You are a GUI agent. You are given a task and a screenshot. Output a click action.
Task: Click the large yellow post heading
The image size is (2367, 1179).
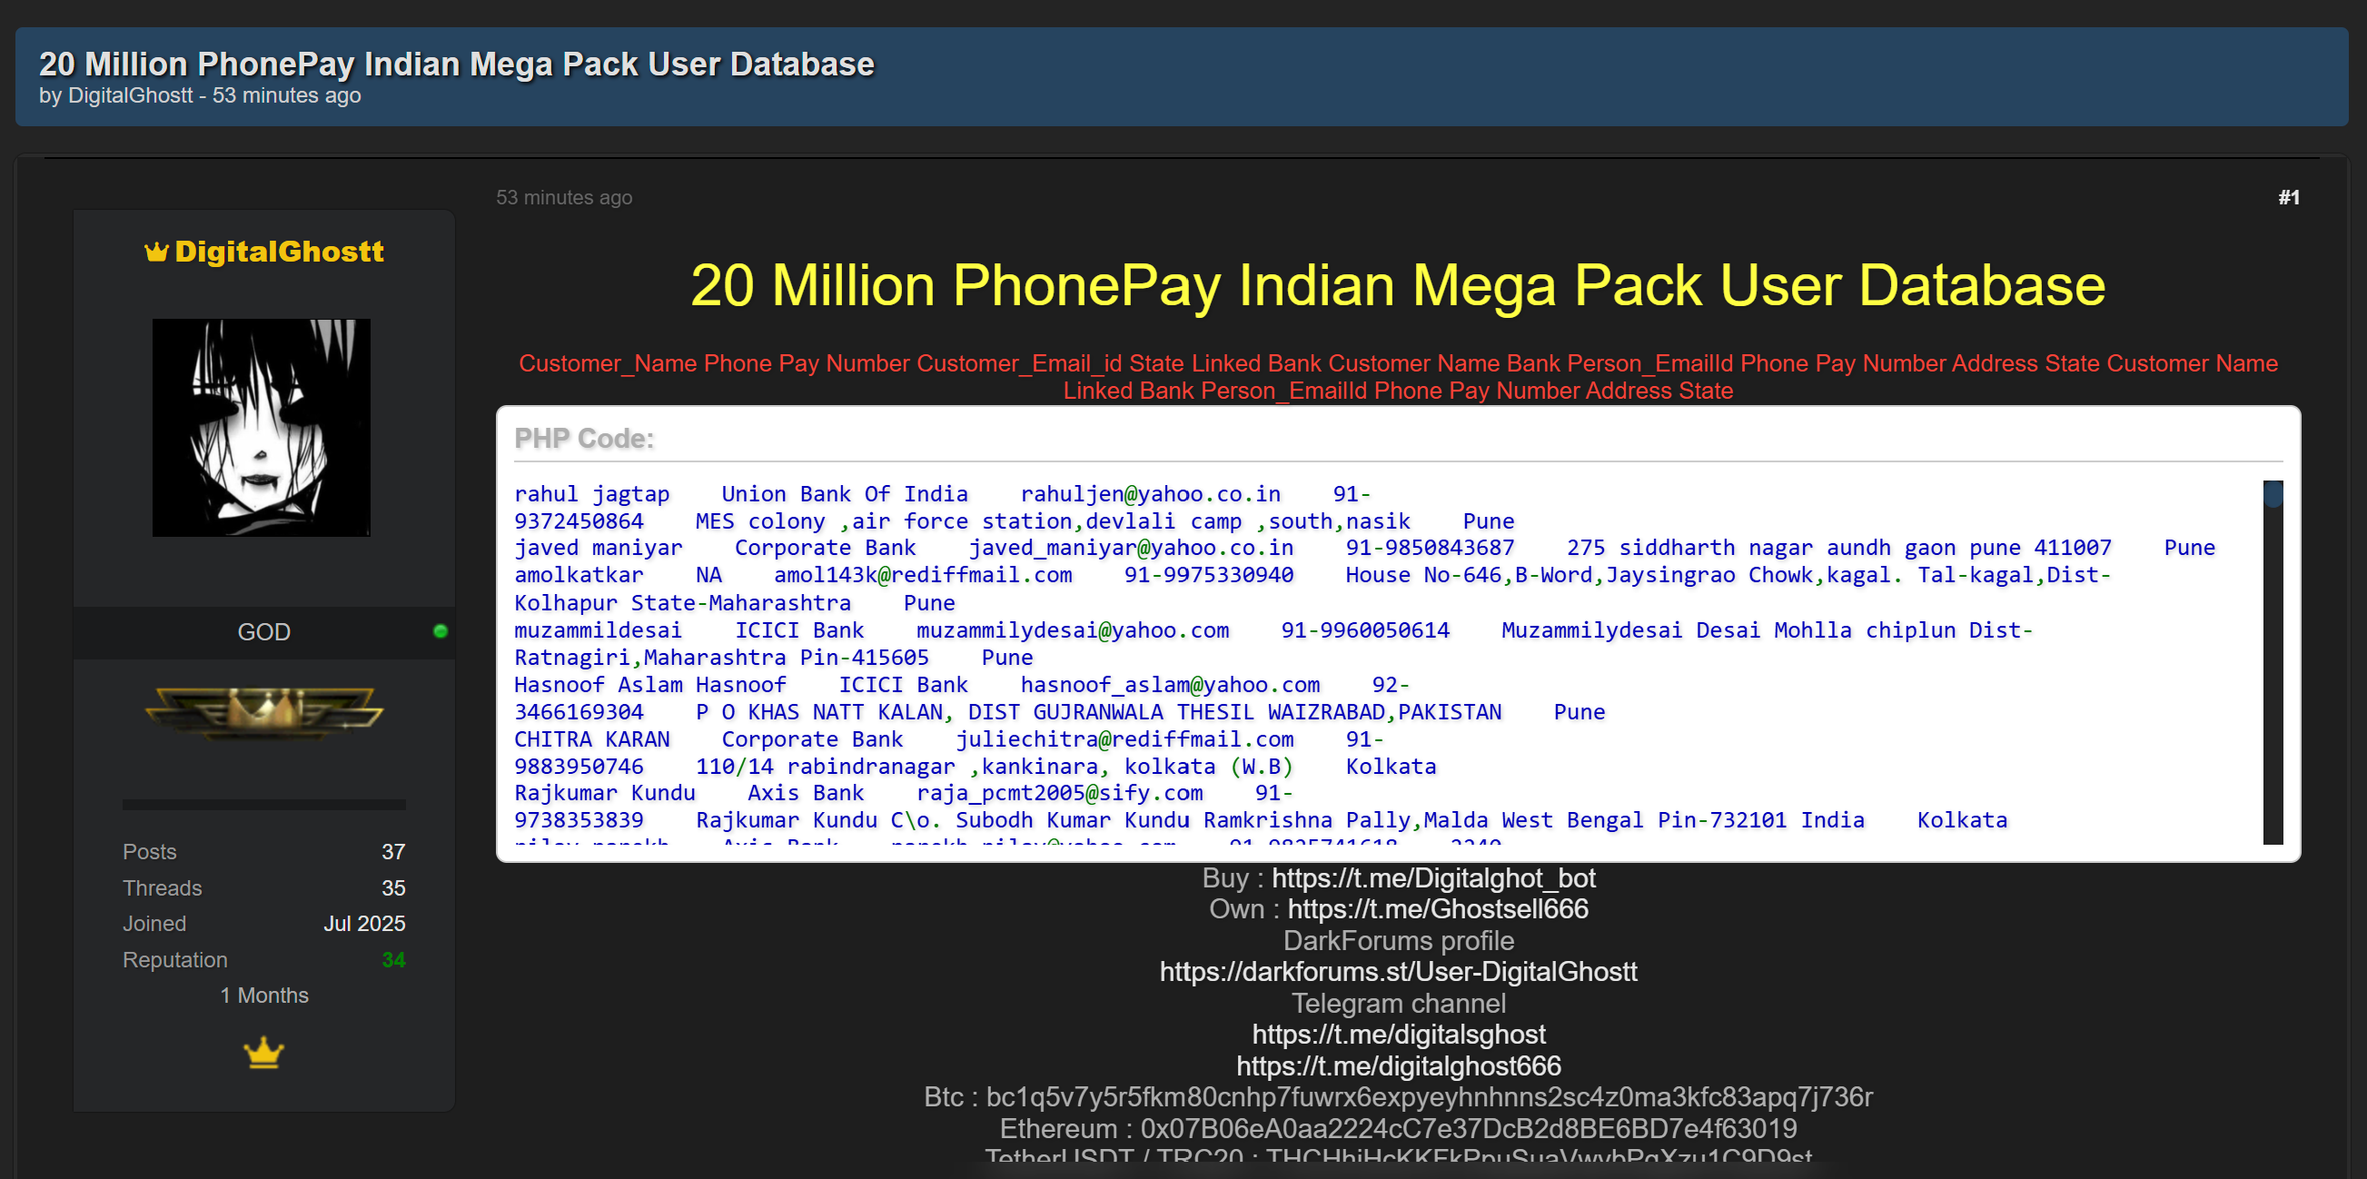click(x=1397, y=285)
